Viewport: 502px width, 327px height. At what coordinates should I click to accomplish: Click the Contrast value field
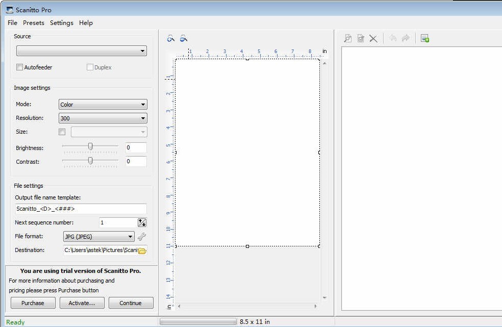pos(136,161)
